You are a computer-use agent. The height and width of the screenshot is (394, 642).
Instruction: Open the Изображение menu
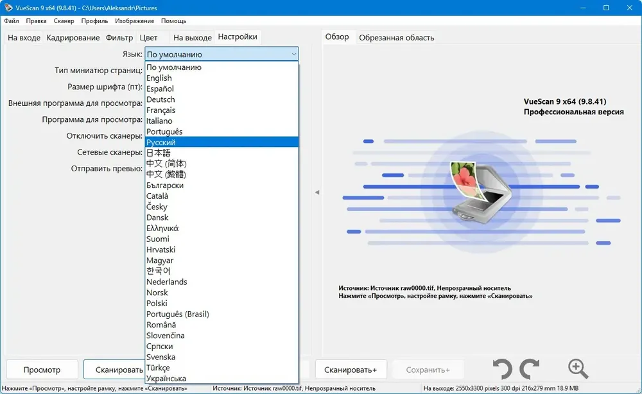pos(135,21)
